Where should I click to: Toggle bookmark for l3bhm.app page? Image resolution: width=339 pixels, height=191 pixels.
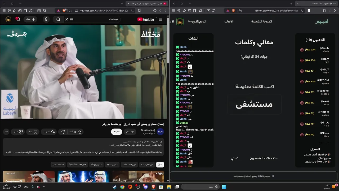309,11
